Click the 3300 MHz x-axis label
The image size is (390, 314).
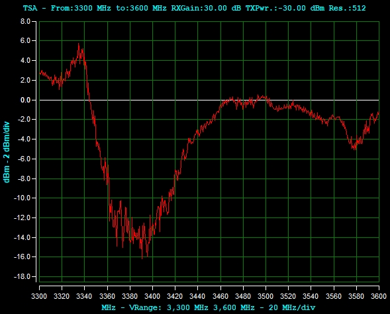(x=39, y=296)
